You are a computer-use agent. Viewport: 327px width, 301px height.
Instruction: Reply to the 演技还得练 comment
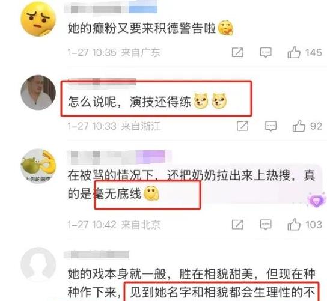pyautogui.click(x=270, y=126)
